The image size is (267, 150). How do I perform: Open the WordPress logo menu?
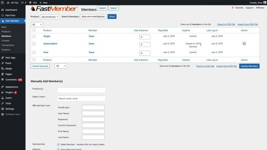pyautogui.click(x=3, y=2)
